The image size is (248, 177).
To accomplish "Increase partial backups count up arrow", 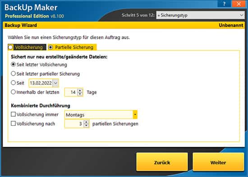I will (x=86, y=122).
